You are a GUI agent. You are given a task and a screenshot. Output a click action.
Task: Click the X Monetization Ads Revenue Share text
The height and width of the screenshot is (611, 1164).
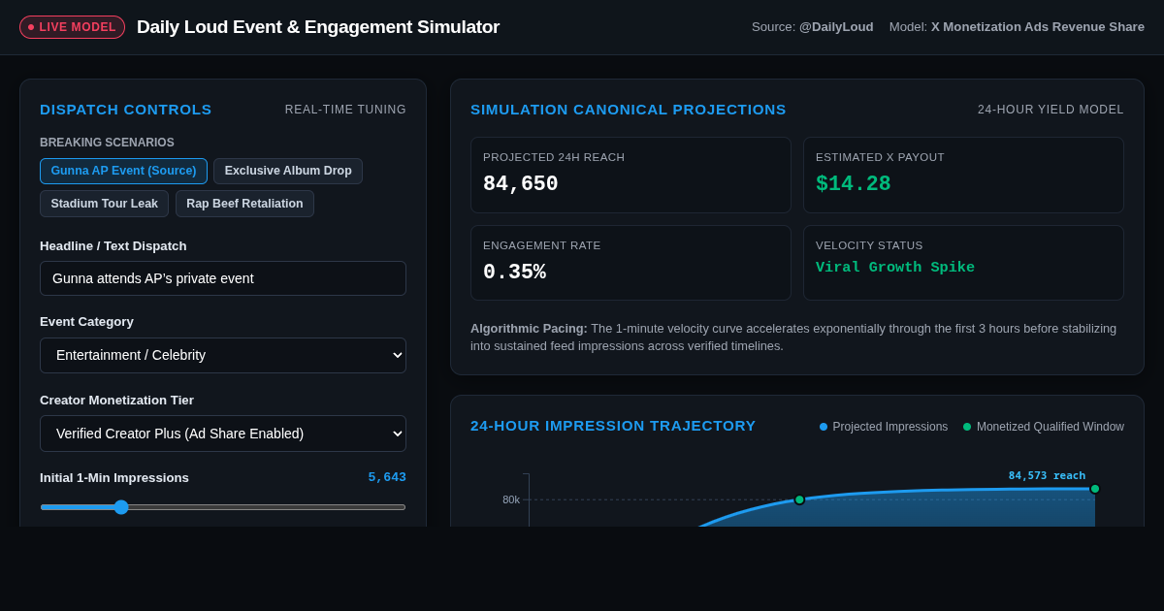coord(1038,27)
